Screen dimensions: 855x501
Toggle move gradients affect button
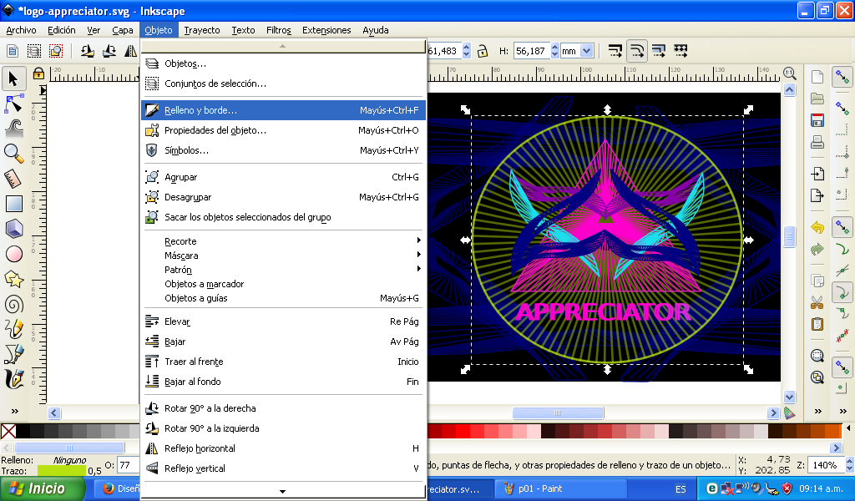659,51
